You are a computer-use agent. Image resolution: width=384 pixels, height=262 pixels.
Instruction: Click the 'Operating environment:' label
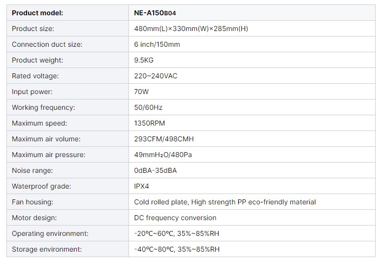[50, 233]
